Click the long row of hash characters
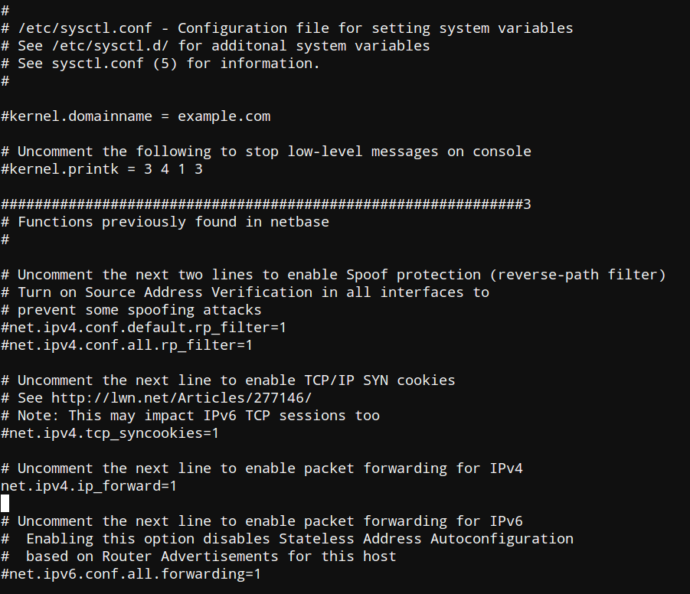690x594 pixels. coord(266,204)
